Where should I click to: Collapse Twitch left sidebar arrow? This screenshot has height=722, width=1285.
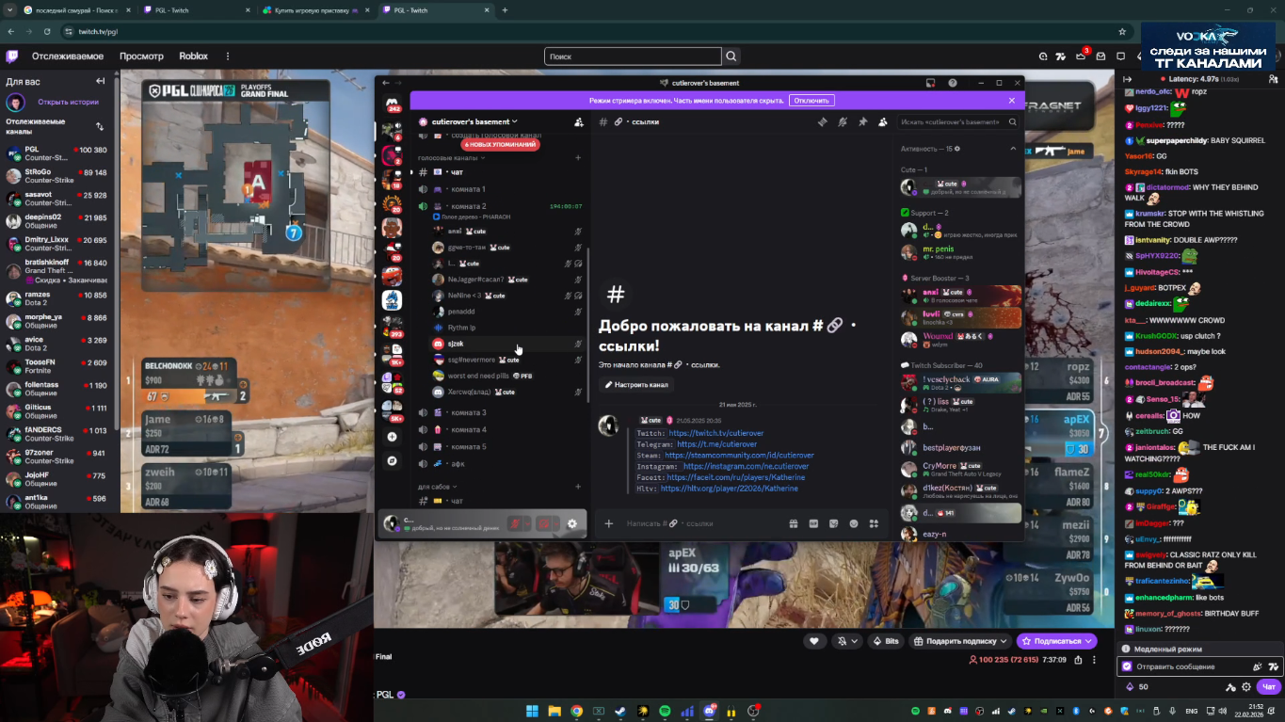(x=101, y=82)
